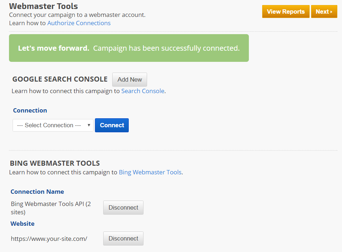Click the Bing Webmaster Tools API (2 sites) text

pyautogui.click(x=50, y=208)
